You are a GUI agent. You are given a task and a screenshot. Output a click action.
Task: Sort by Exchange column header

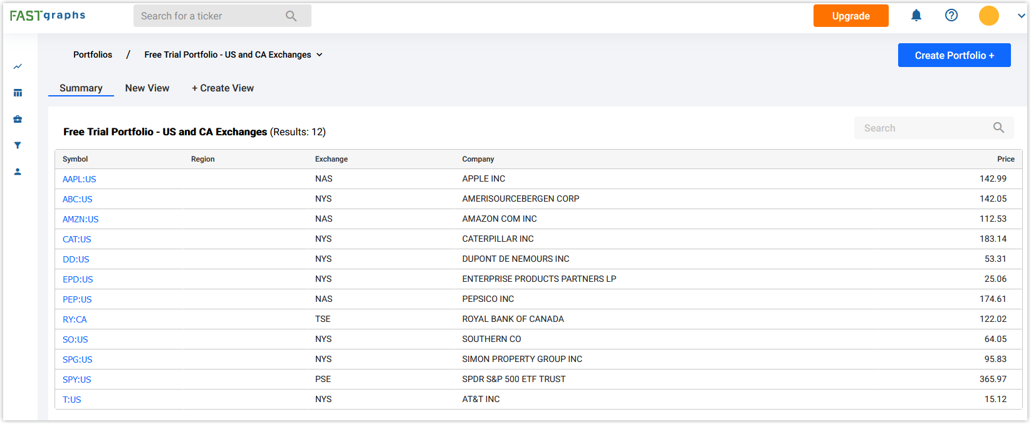[332, 159]
